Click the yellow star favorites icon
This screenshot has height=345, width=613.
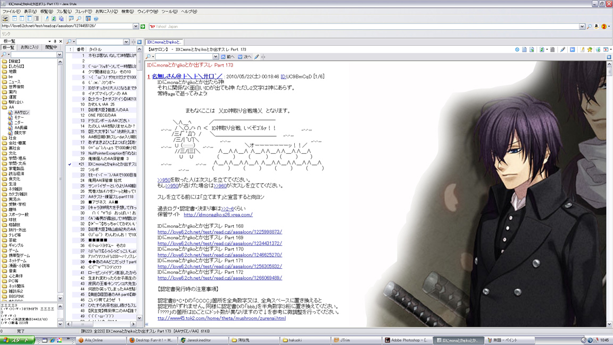click(x=590, y=50)
